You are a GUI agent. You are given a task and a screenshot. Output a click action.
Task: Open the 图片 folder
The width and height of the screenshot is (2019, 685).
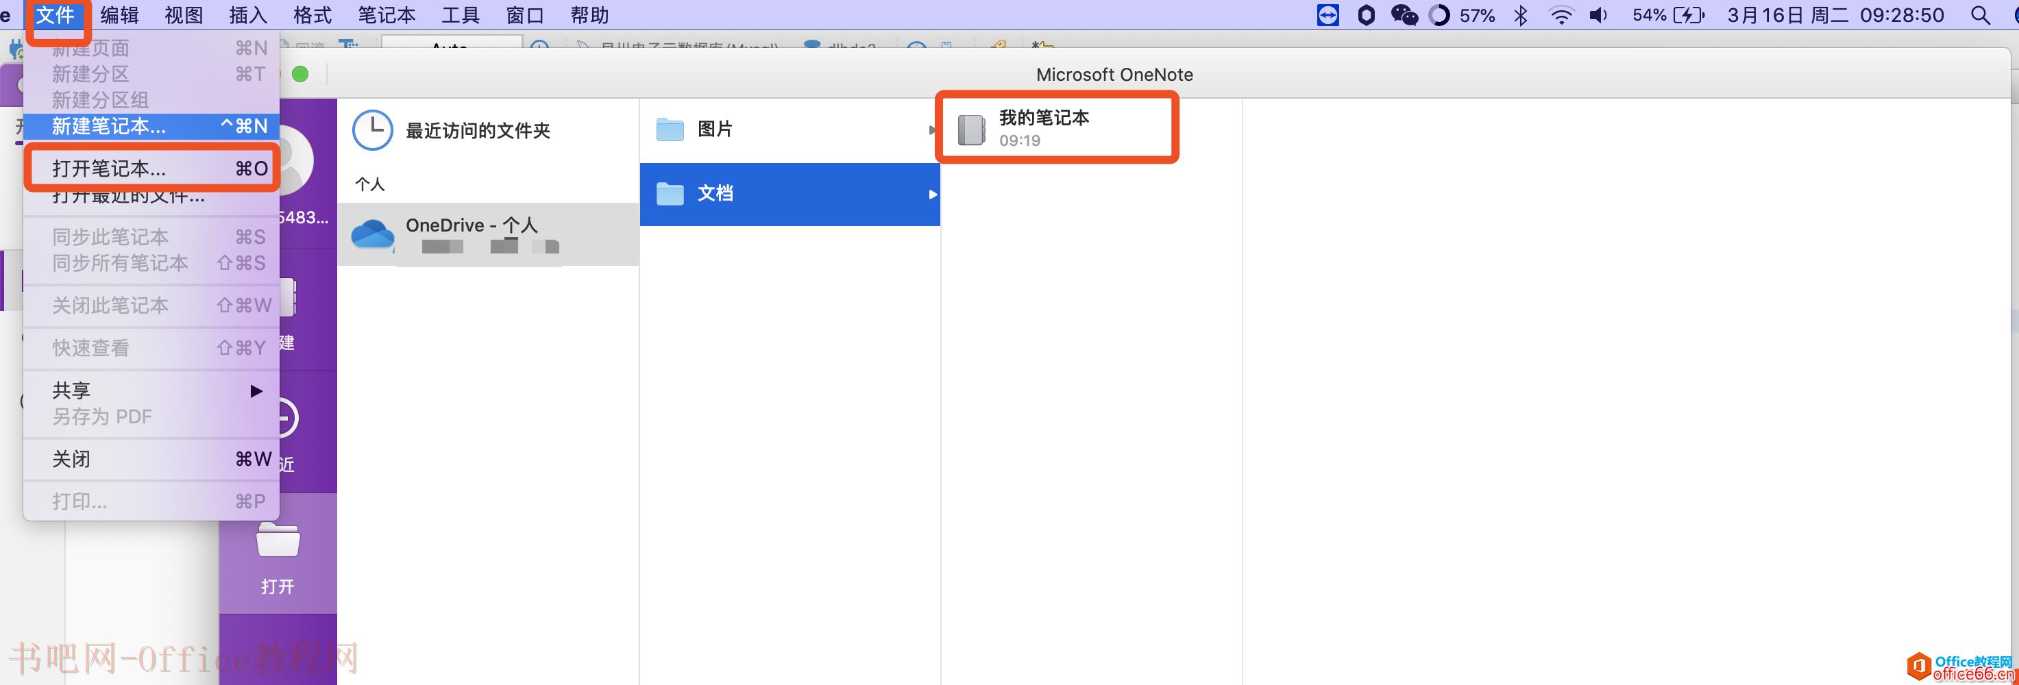click(790, 129)
